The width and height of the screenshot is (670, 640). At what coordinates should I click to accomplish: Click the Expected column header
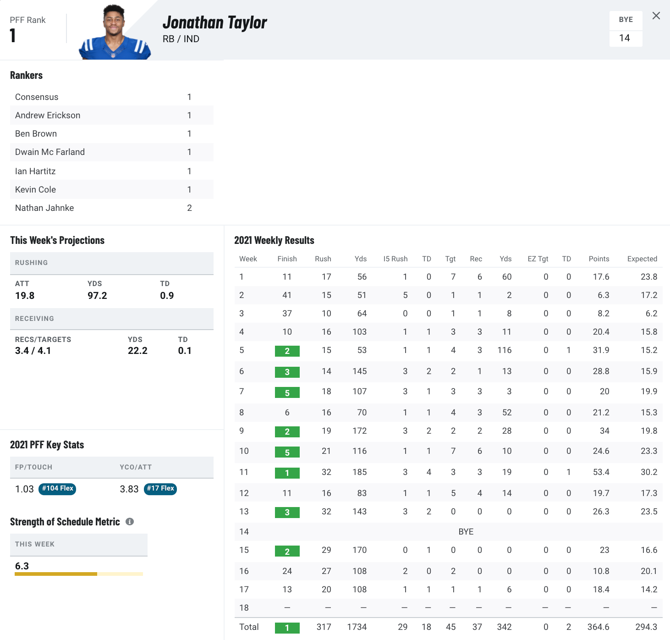tap(643, 259)
